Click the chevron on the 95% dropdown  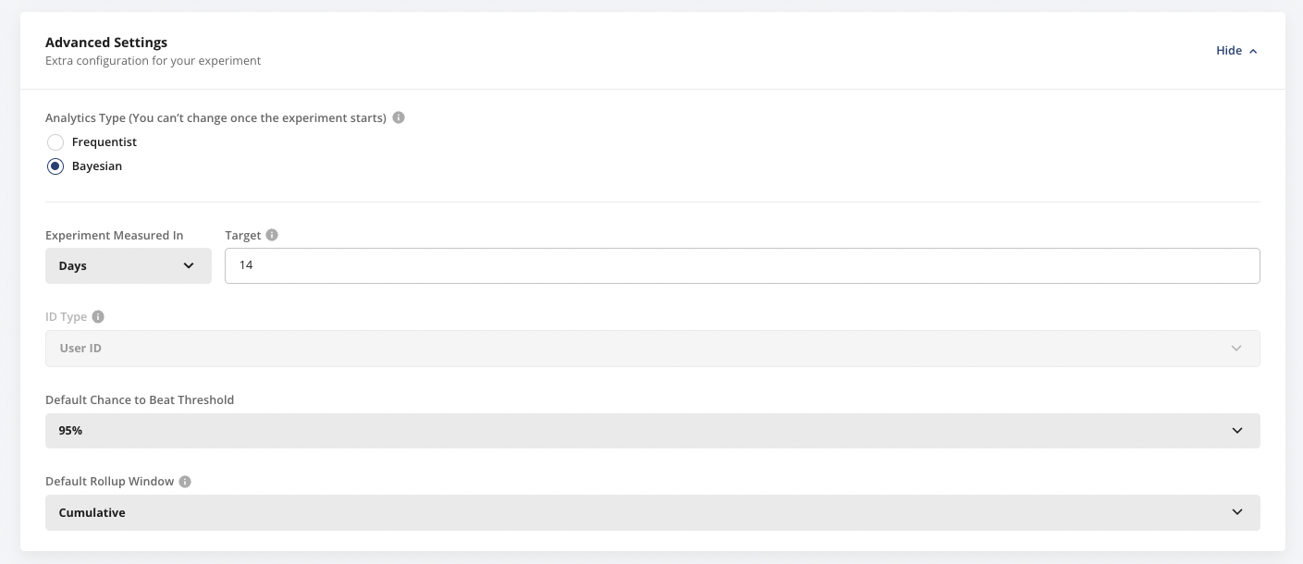coord(1239,430)
